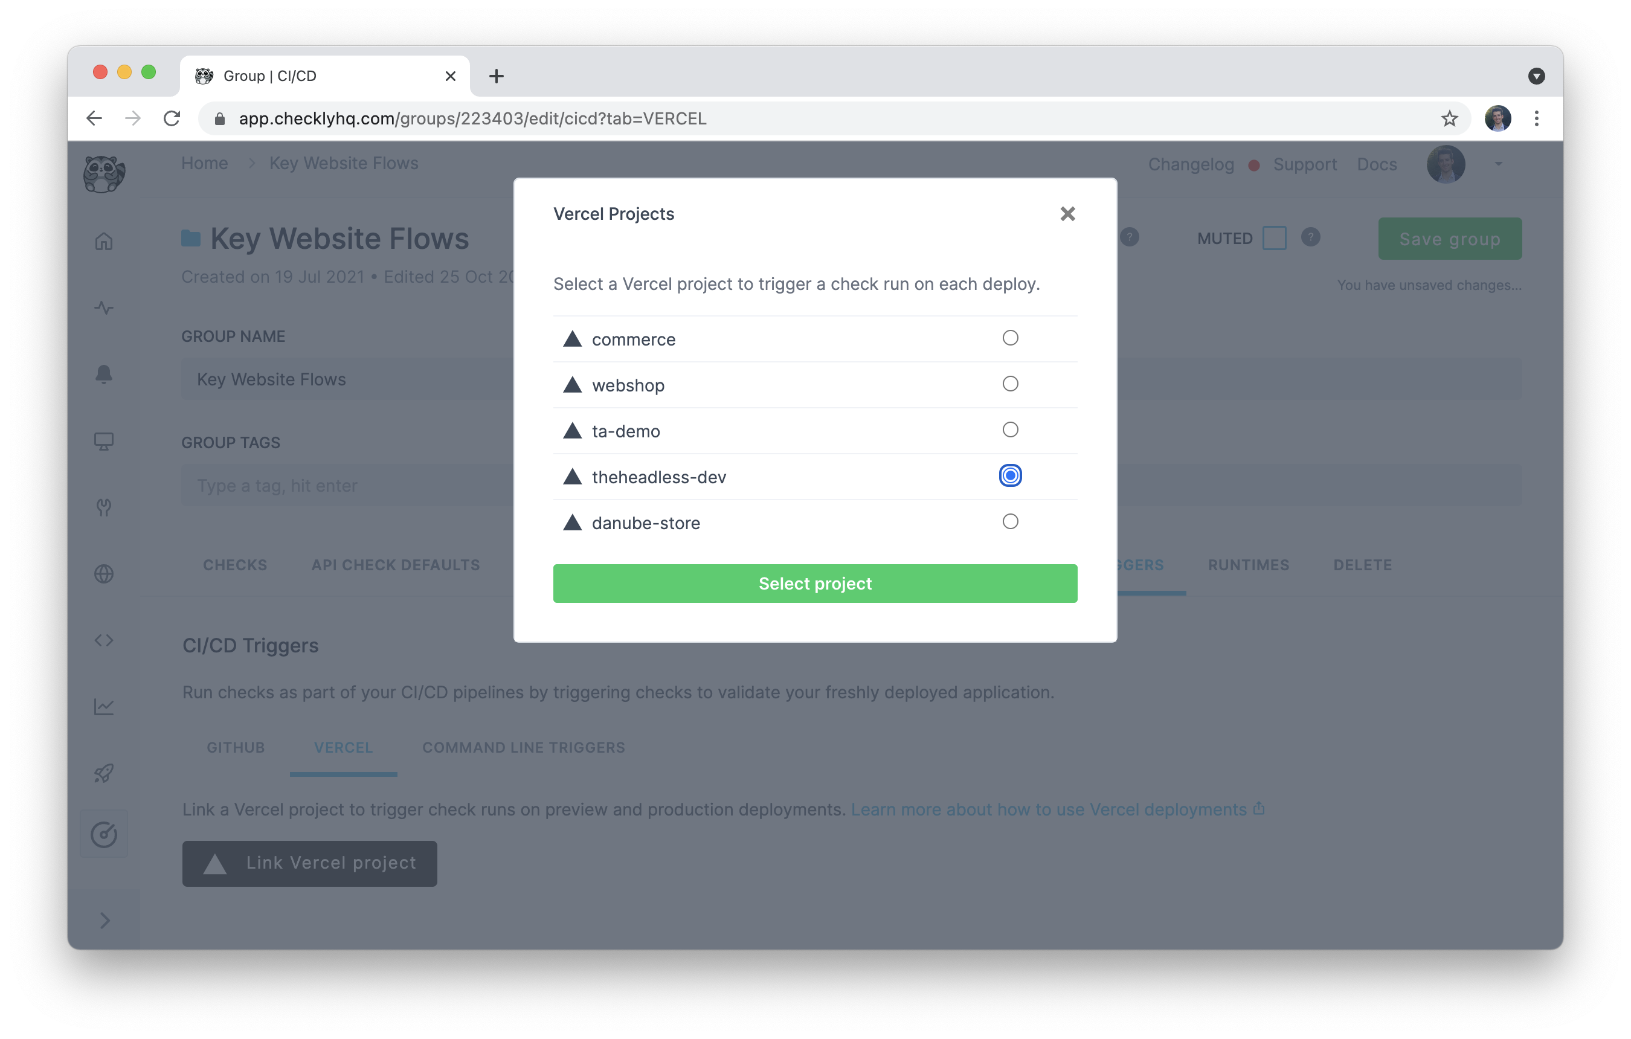1631x1039 pixels.
Task: Pick the danube-store radio button
Action: click(x=1010, y=521)
